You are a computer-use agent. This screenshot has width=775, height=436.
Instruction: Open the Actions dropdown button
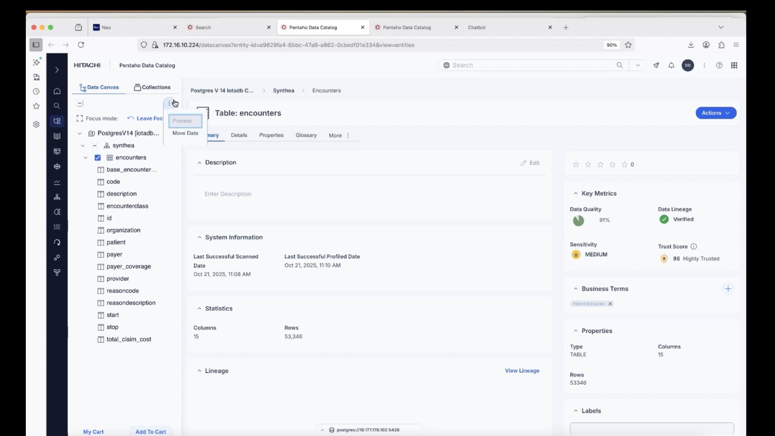(715, 113)
